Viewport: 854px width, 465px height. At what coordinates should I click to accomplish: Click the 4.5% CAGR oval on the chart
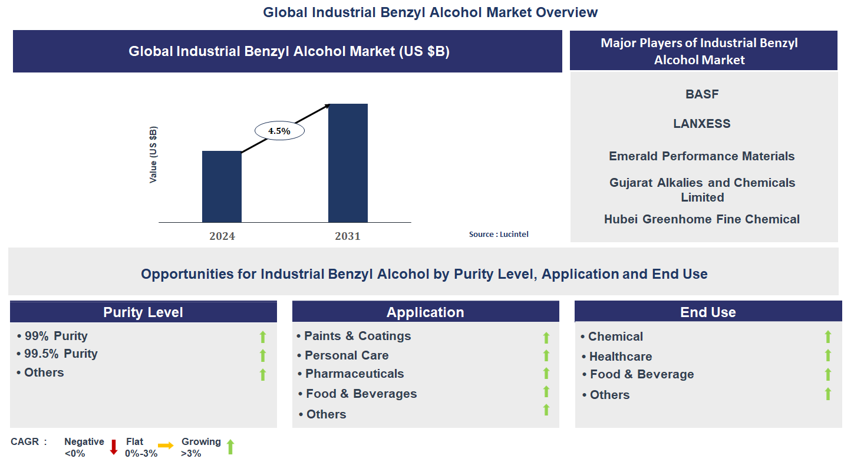[279, 130]
